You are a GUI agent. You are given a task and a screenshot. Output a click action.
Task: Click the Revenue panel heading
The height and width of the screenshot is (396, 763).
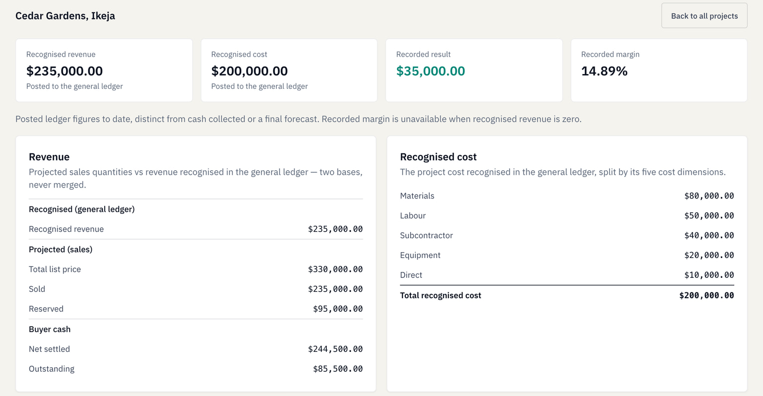tap(49, 157)
